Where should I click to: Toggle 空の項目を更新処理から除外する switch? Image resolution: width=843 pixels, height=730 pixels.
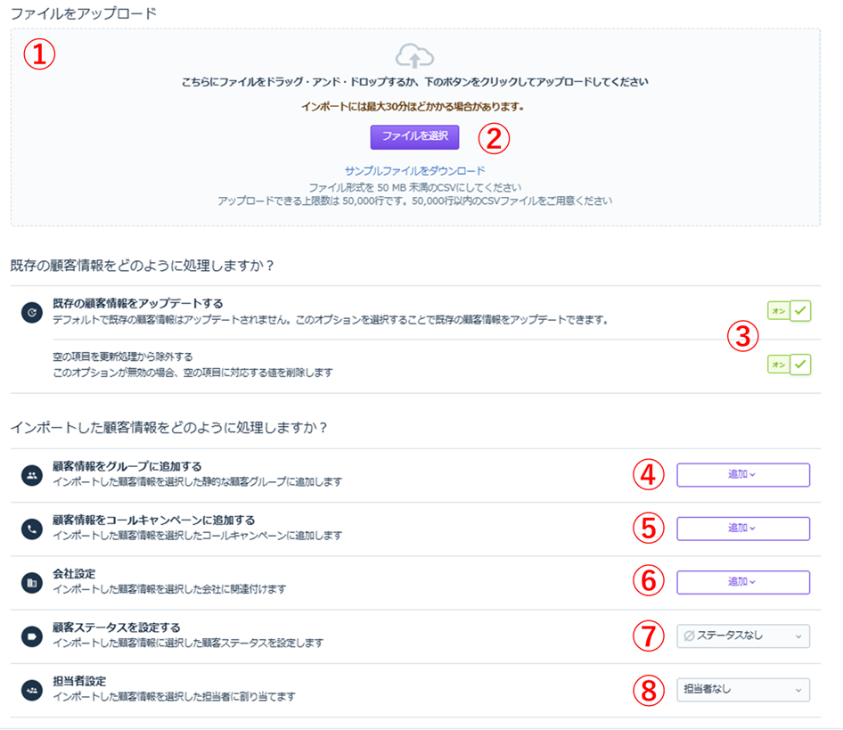pyautogui.click(x=790, y=365)
